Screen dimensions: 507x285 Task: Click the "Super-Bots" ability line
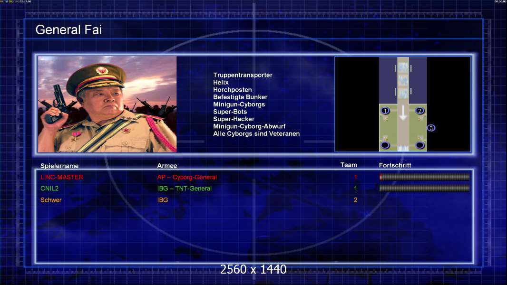tap(230, 112)
